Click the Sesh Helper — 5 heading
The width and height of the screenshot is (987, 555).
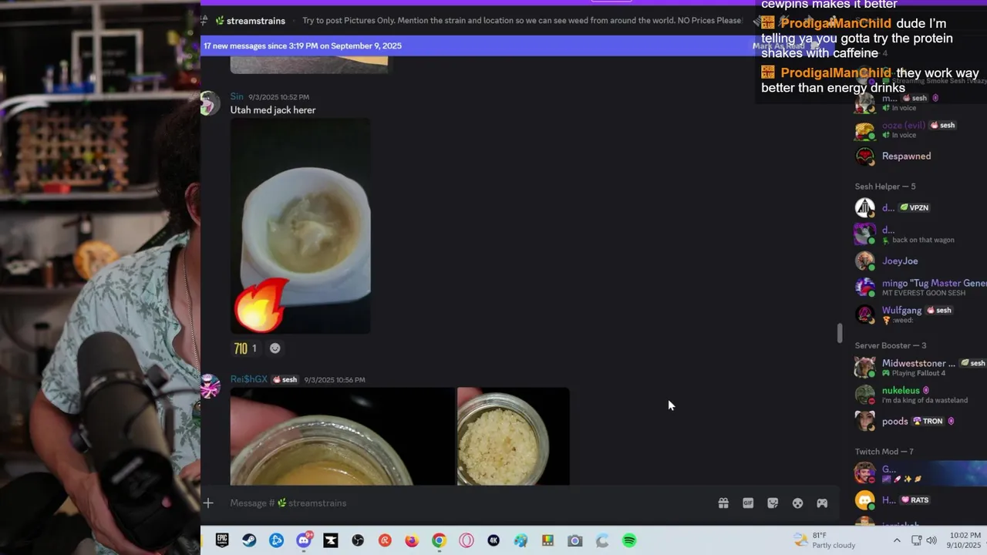coord(885,187)
